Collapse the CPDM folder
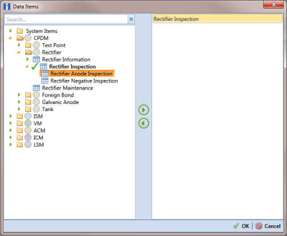The height and width of the screenshot is (236, 287). [10, 38]
